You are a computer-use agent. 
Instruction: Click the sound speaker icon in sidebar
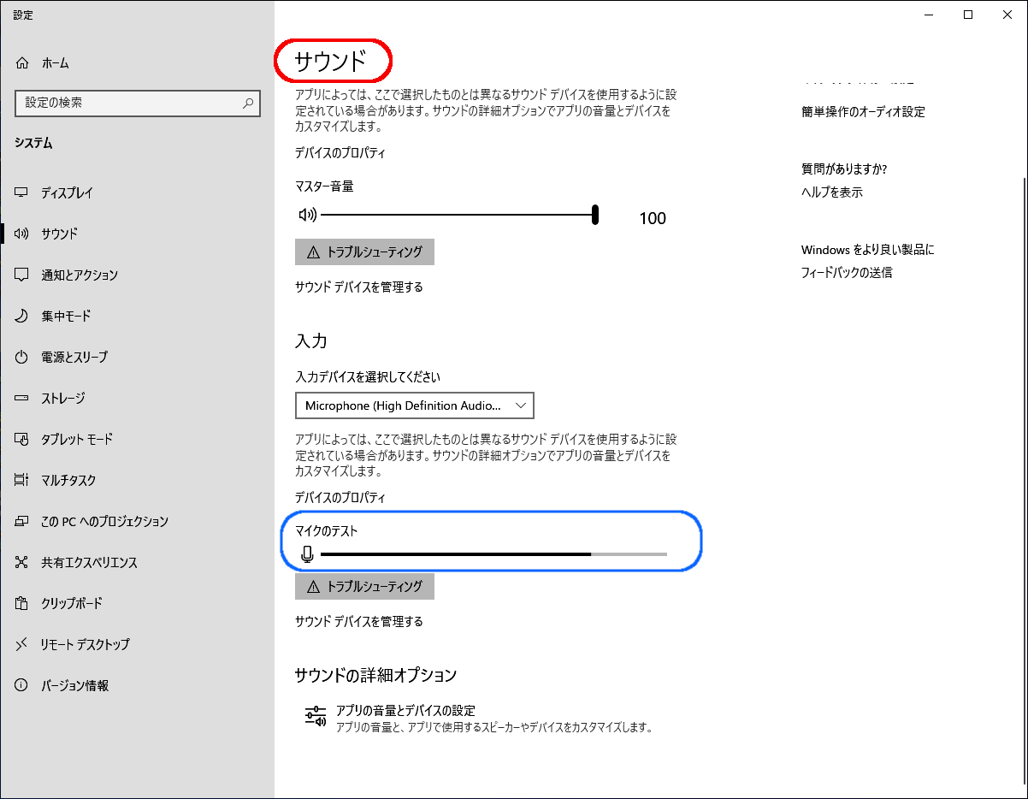[x=22, y=234]
